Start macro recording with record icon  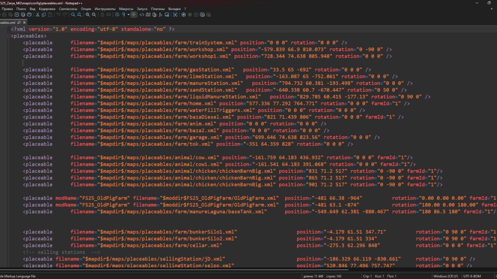click(x=184, y=15)
